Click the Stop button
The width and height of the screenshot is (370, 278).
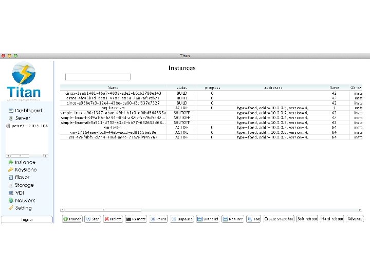click(x=92, y=219)
